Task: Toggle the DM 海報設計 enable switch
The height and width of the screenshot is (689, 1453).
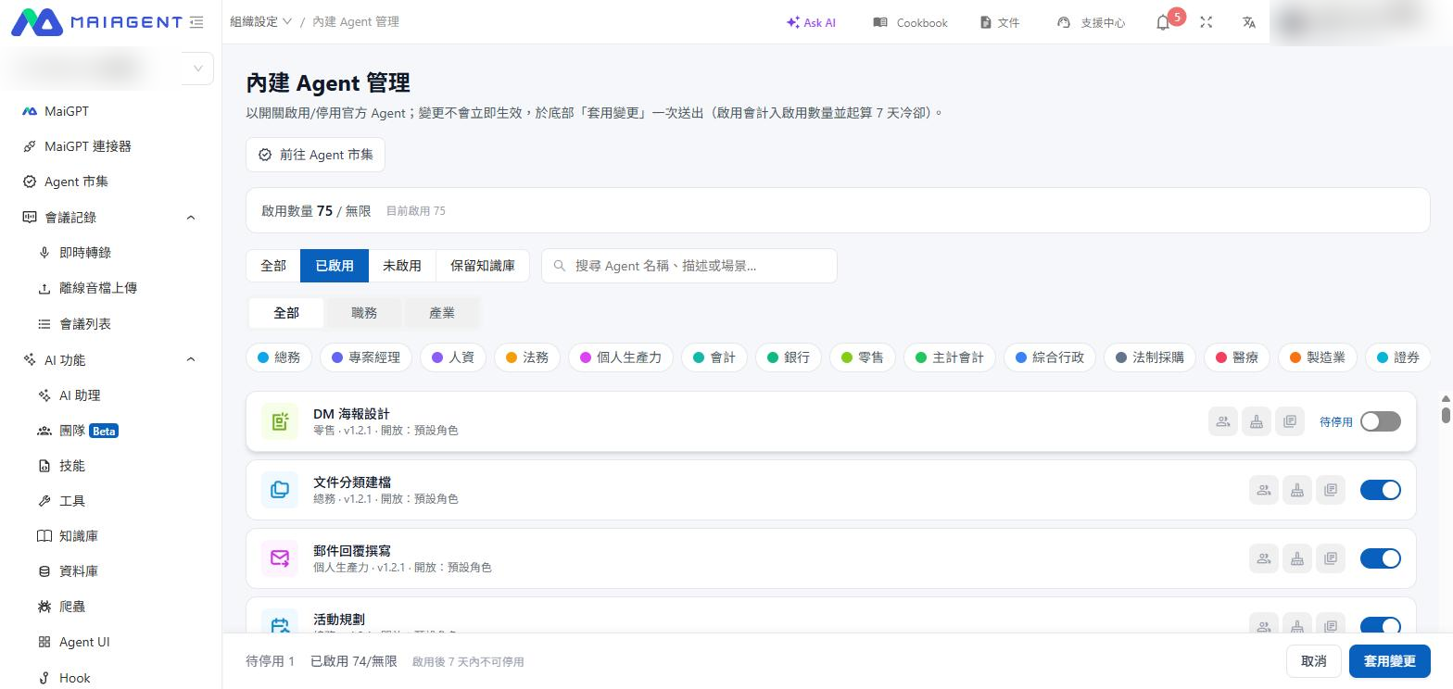Action: coord(1381,421)
